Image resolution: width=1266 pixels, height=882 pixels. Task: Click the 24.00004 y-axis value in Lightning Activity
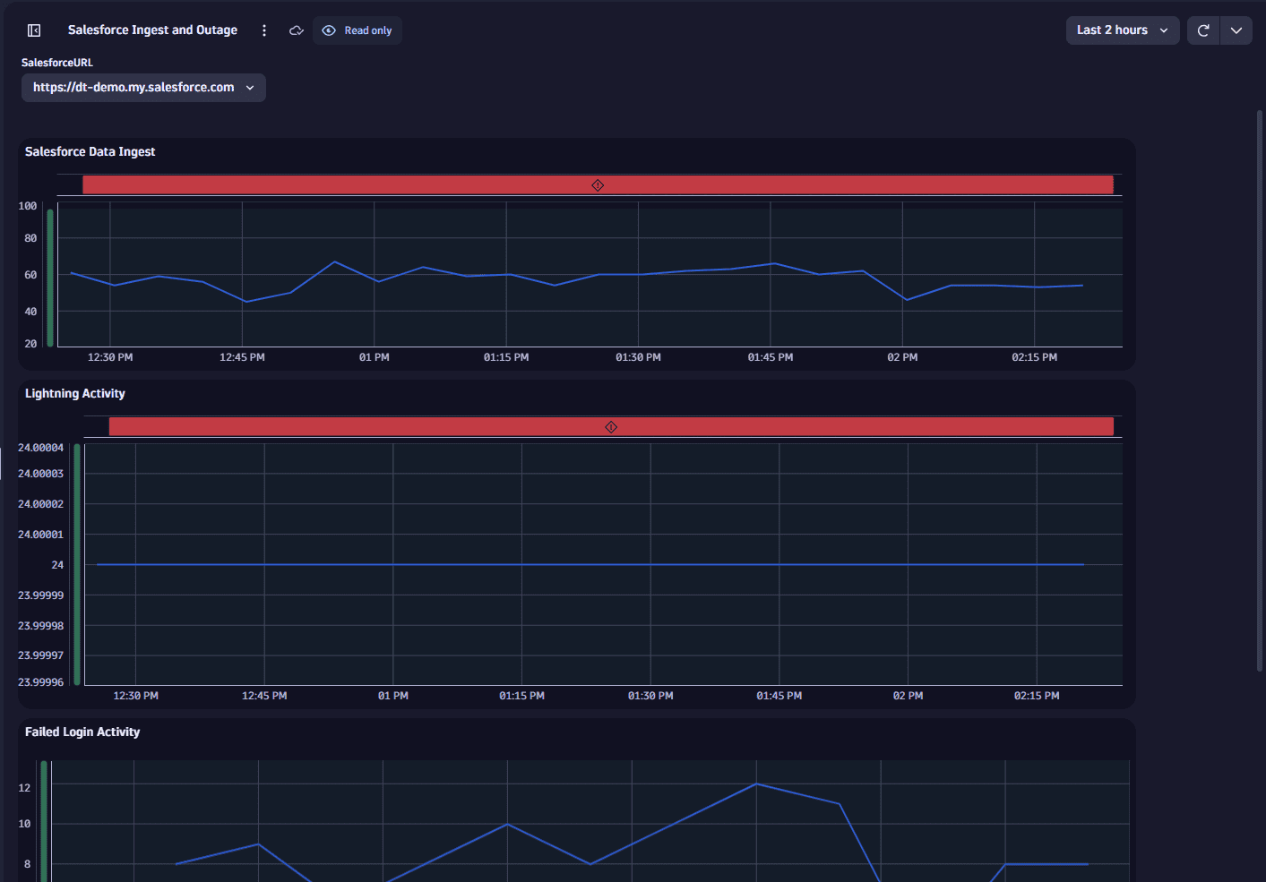tap(41, 448)
